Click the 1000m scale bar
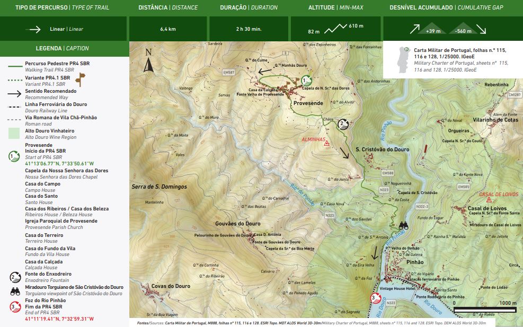Image resolution: width=523 pixels, height=327 pixels. [x=485, y=308]
